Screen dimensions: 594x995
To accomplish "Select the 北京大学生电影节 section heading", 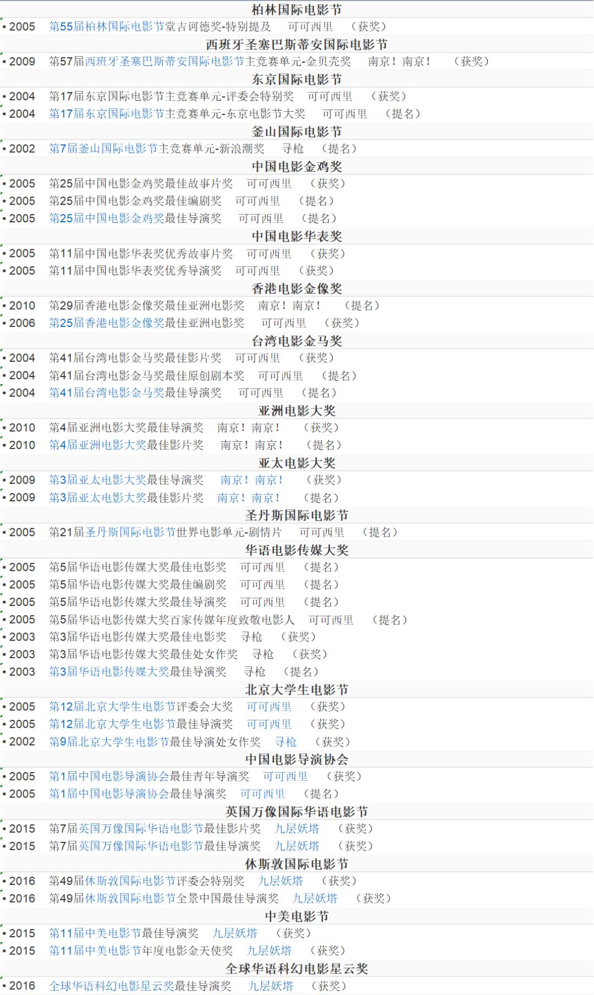I will 297,690.
